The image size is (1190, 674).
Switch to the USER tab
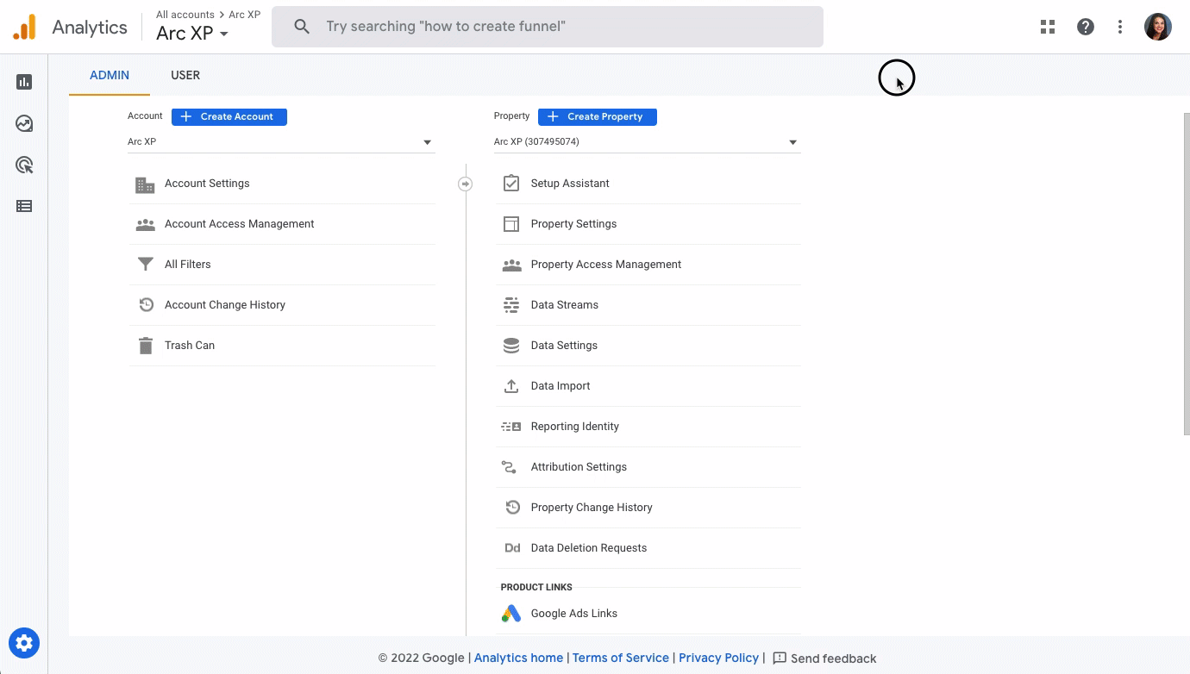pos(185,75)
